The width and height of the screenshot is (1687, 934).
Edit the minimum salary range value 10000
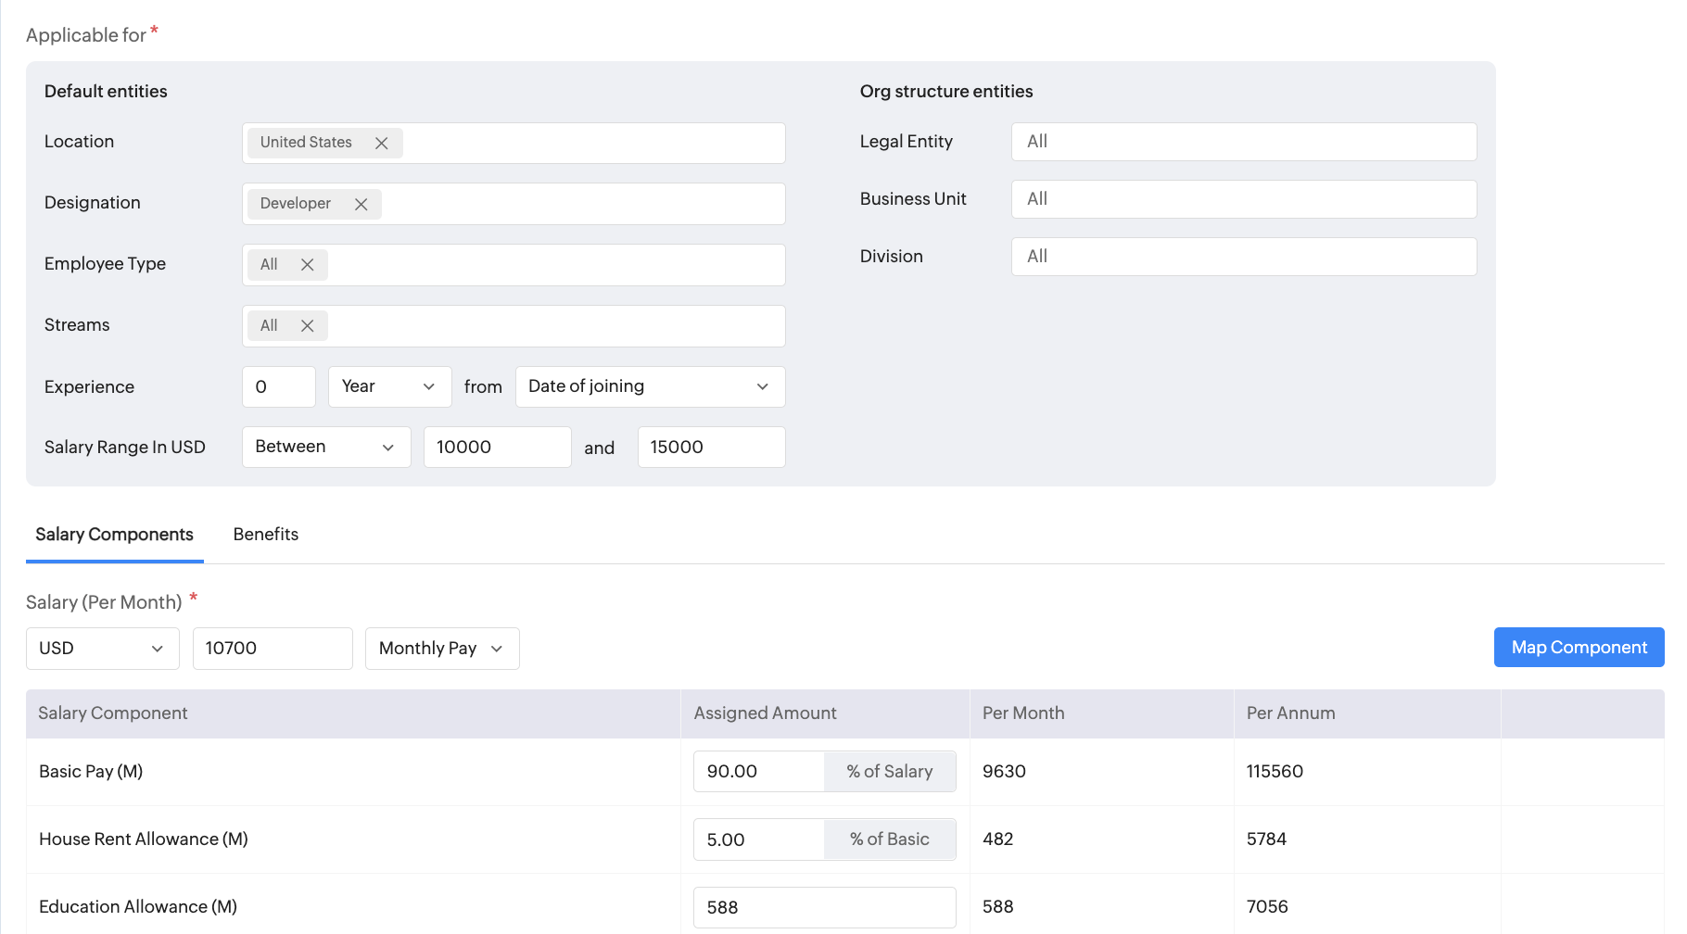pos(496,448)
